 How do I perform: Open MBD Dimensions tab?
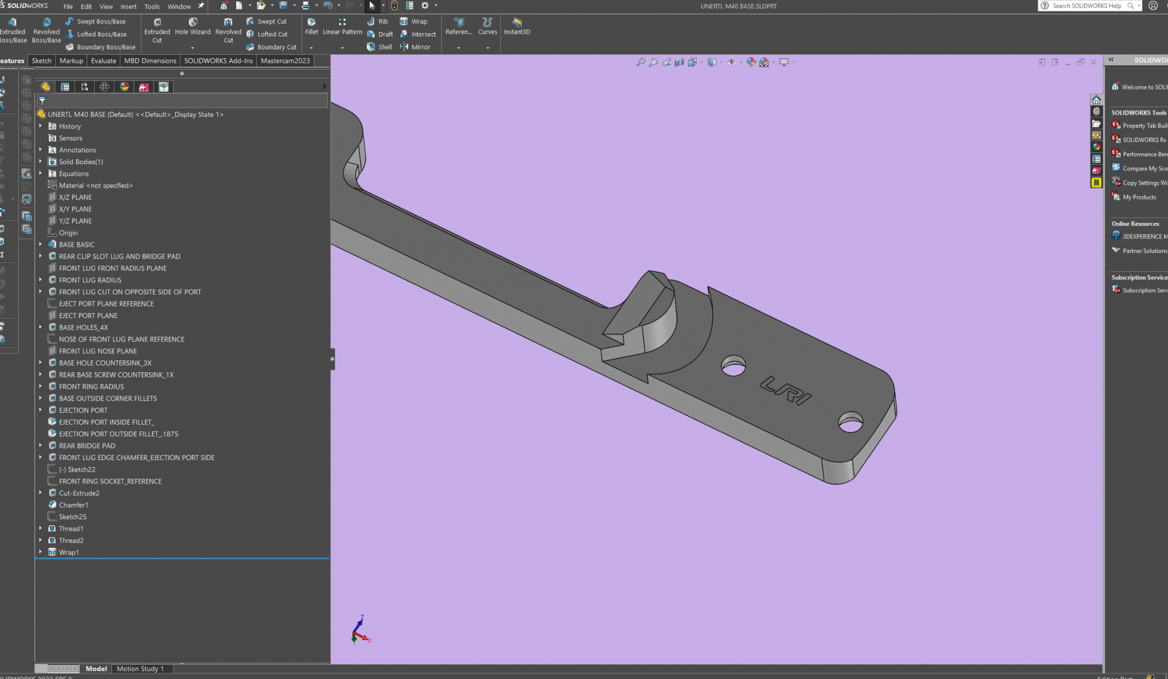(x=150, y=60)
